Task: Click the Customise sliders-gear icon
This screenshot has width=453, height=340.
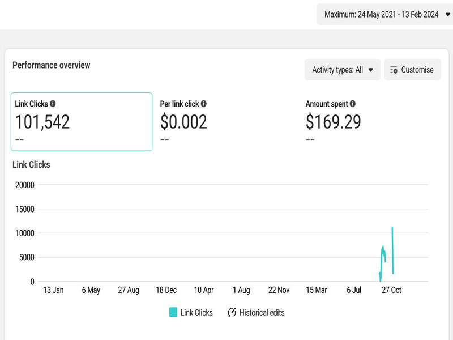Action: (394, 70)
